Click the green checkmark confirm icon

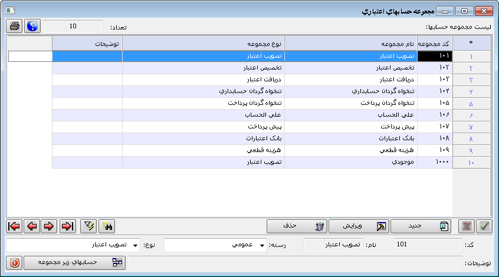pos(485,226)
